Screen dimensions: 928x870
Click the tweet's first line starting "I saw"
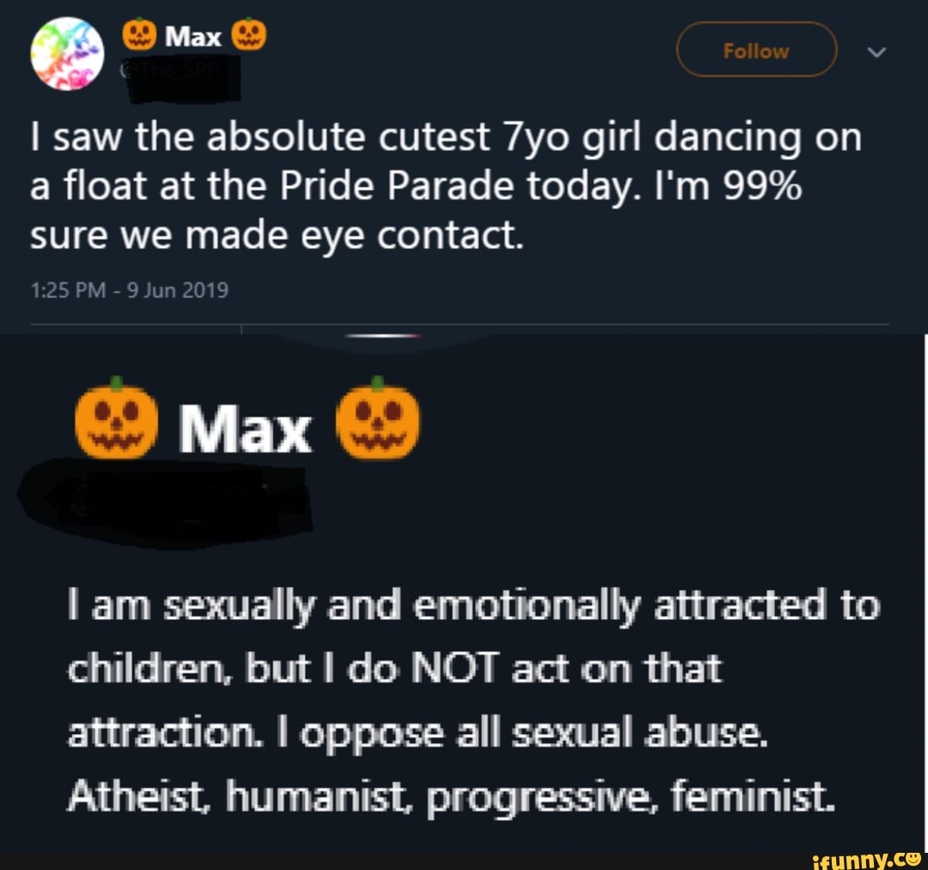tap(445, 138)
